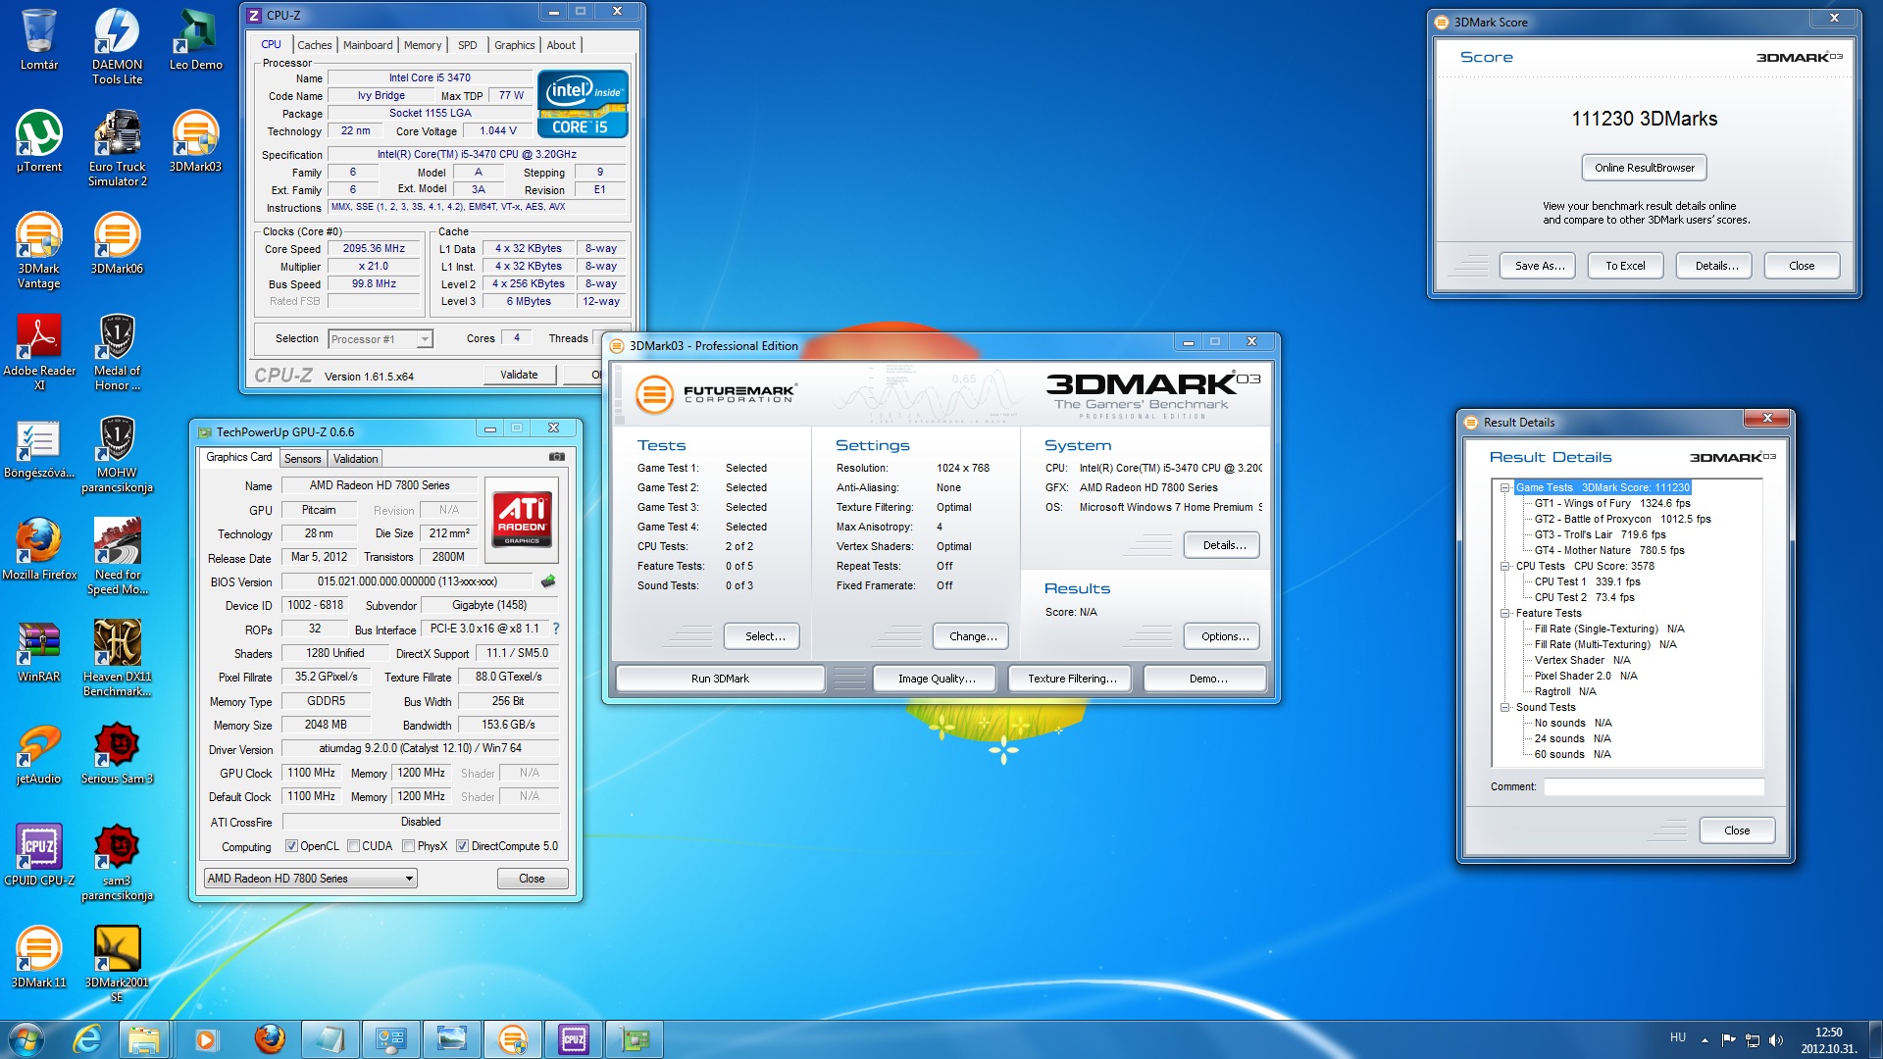Select GT1 - Wings of Fury result row
The image size is (1883, 1059).
coord(1612,503)
